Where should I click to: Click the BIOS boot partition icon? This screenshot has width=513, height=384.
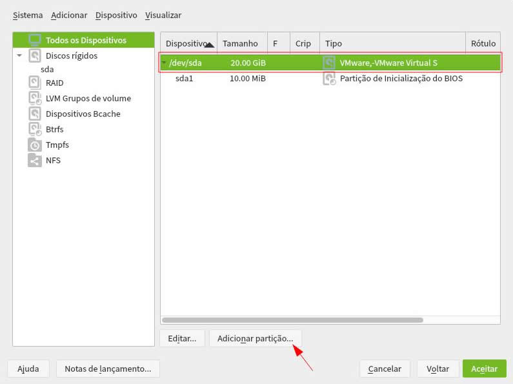pyautogui.click(x=329, y=79)
